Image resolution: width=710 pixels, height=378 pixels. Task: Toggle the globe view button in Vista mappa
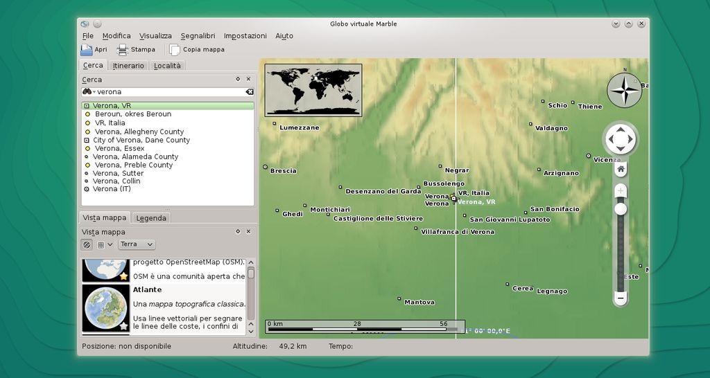(87, 244)
